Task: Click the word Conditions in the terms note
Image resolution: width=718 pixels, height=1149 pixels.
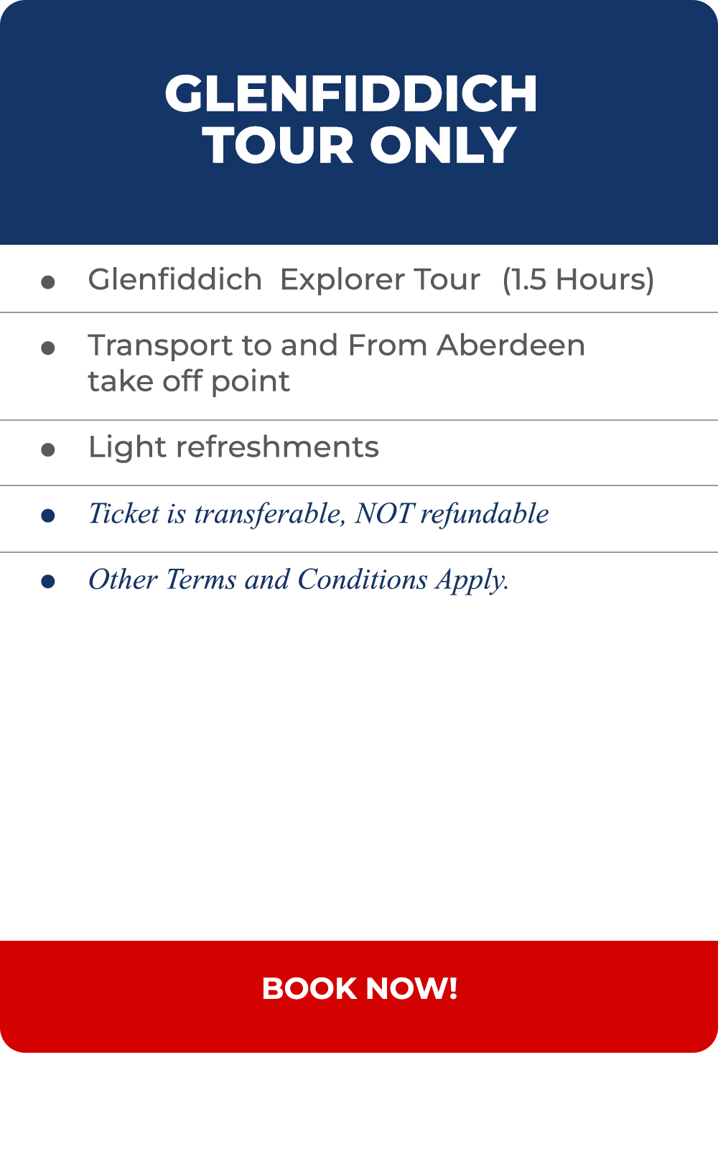Action: 363,580
